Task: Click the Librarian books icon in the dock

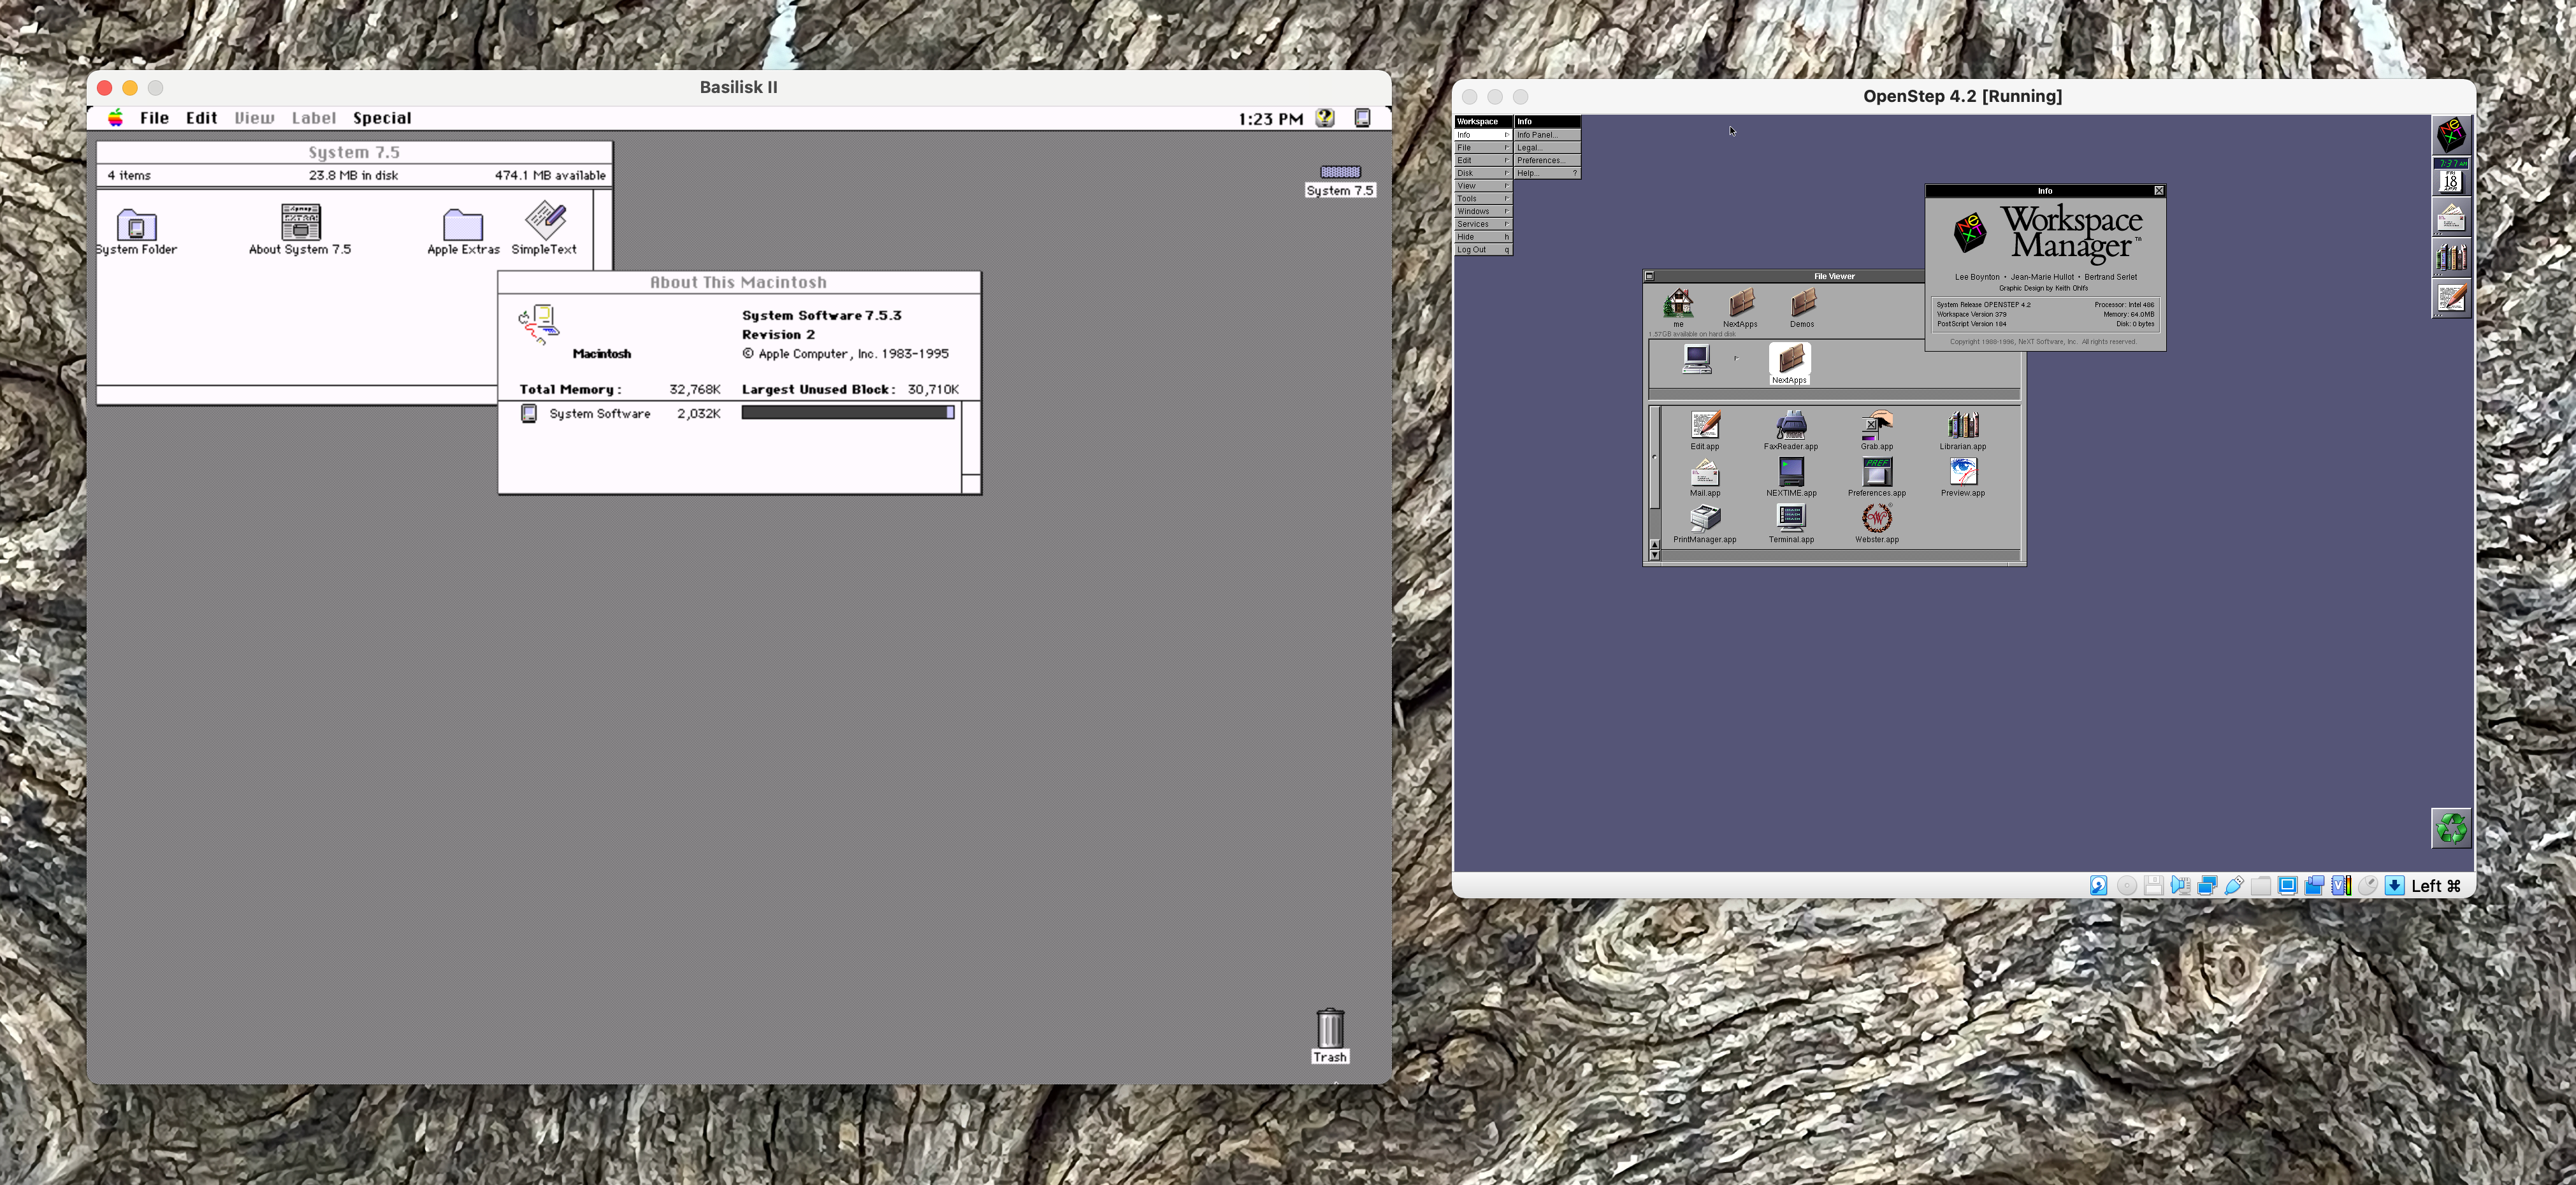Action: point(2451,258)
